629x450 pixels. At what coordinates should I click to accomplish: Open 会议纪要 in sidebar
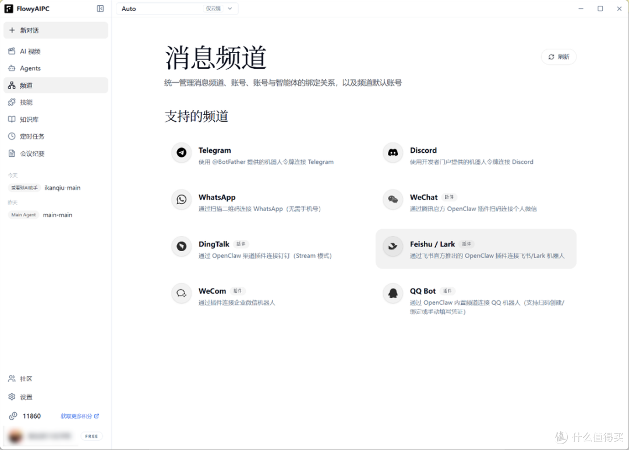[56, 153]
